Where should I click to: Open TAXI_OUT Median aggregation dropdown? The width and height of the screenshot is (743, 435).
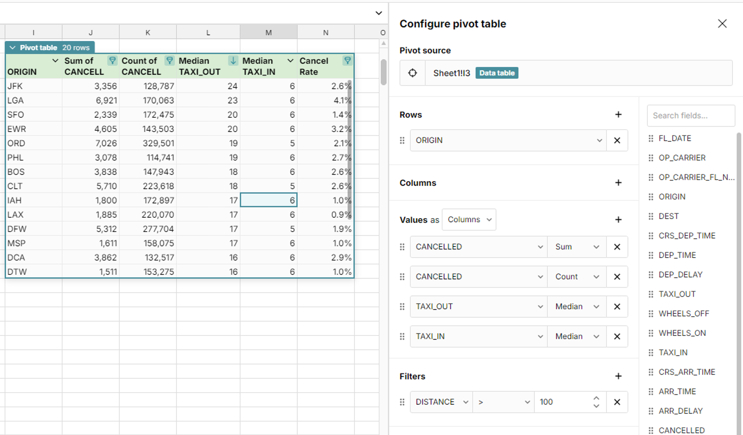tap(577, 307)
